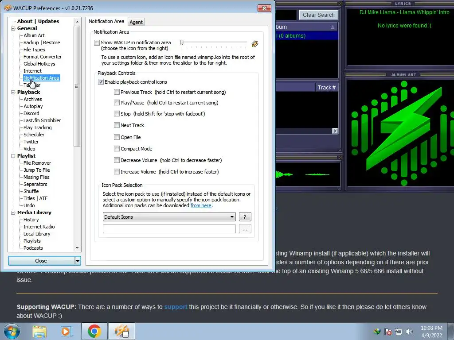Click the browse ellipsis button
Image resolution: width=454 pixels, height=340 pixels.
tap(245, 229)
